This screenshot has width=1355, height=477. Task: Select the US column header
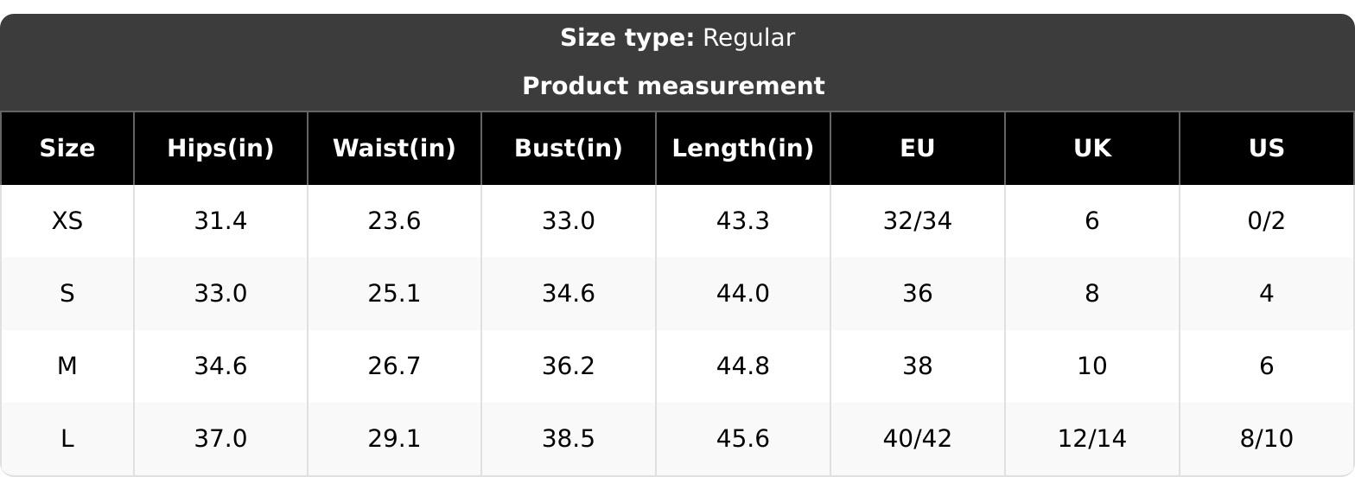pyautogui.click(x=1267, y=149)
